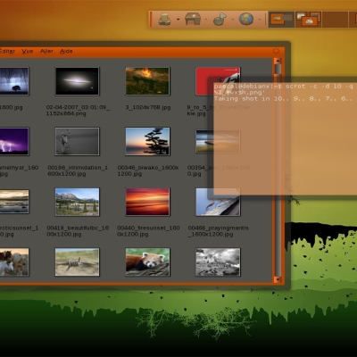Expand arrow next to desk launcher
The width and height of the screenshot is (357, 357).
point(206,20)
